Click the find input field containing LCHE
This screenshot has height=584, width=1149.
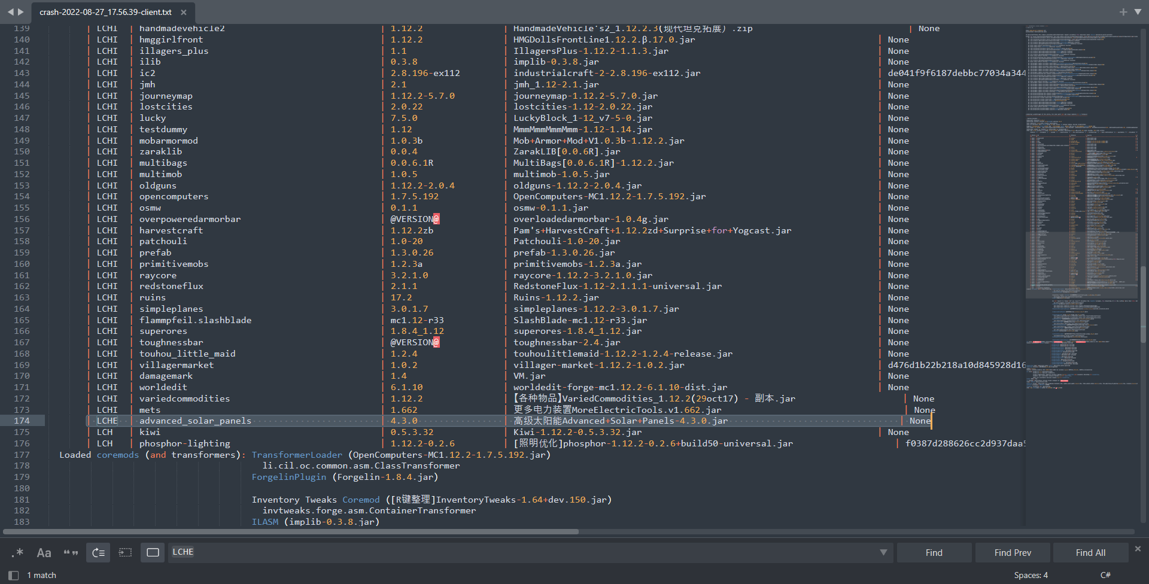point(521,552)
